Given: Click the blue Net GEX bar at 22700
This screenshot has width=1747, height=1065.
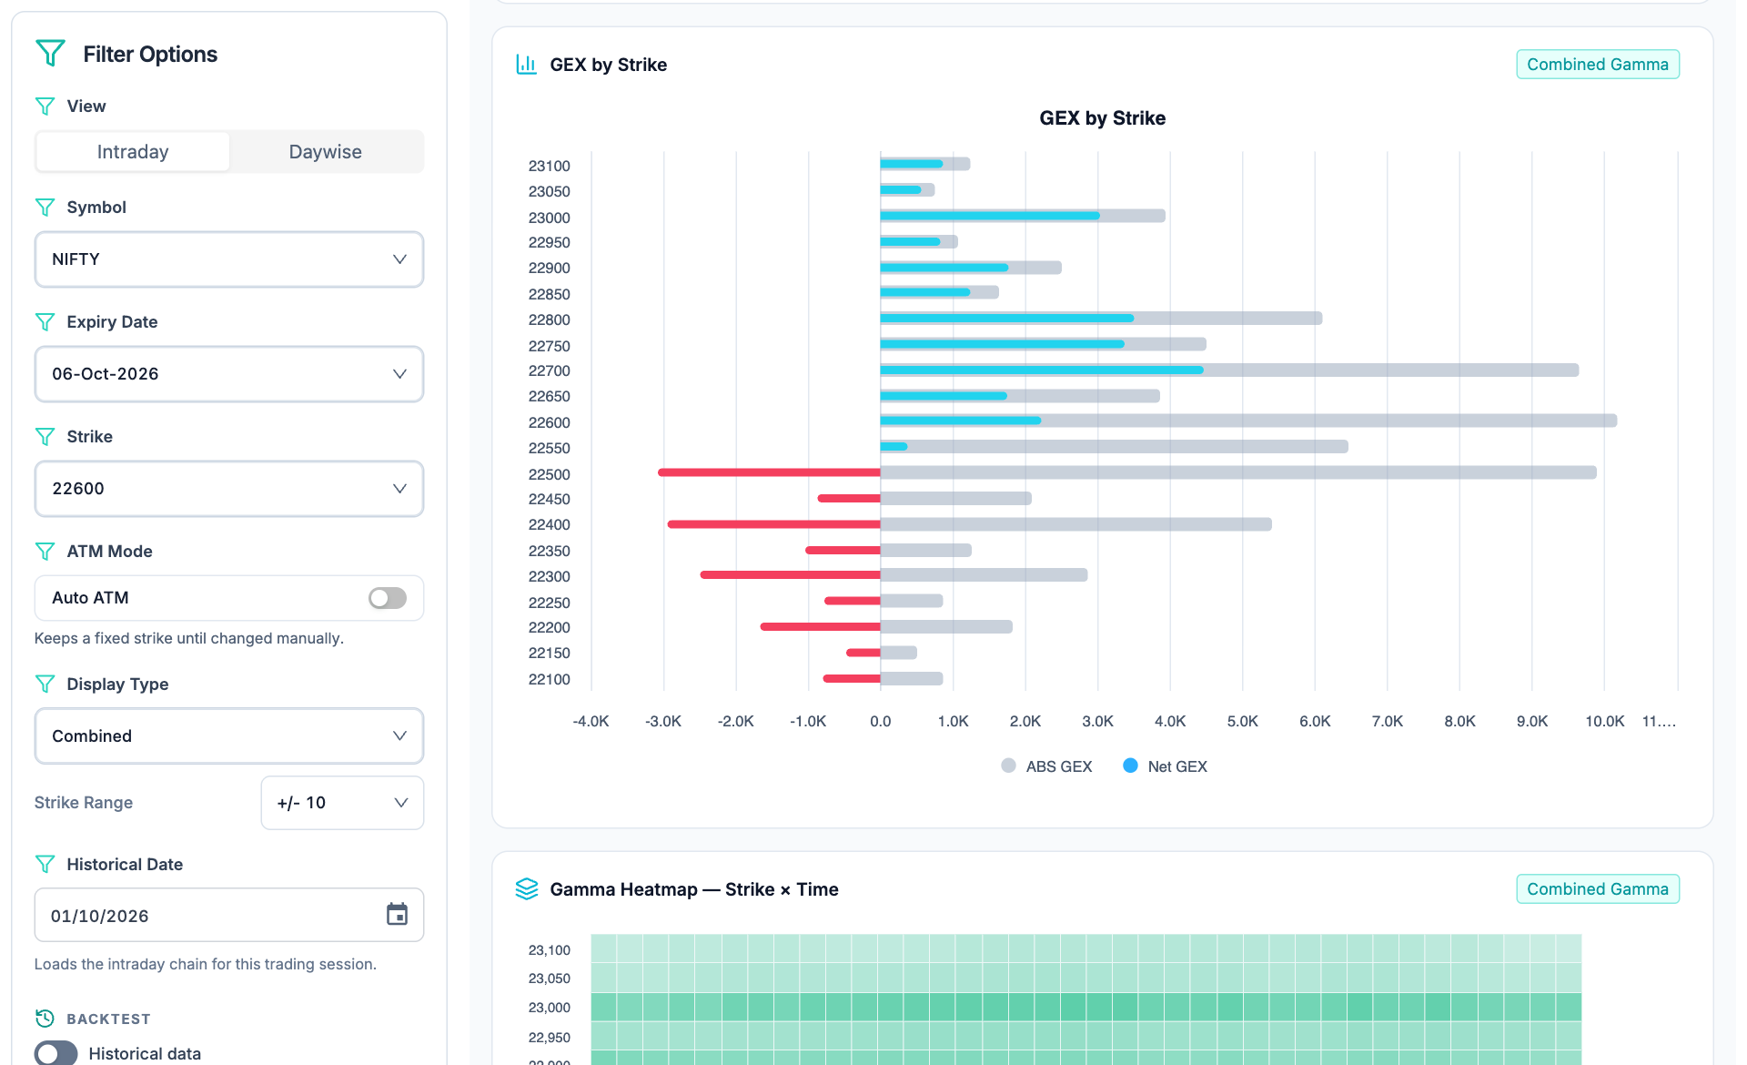Looking at the screenshot, I should 1042,370.
